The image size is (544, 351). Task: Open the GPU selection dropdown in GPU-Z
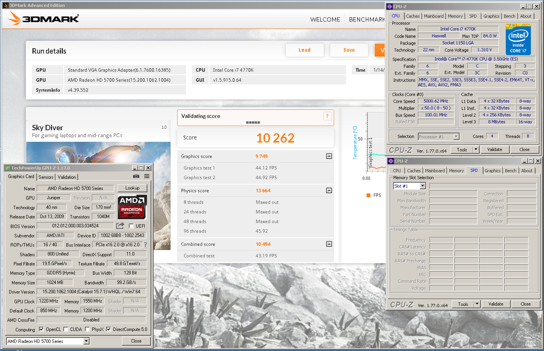(86, 341)
